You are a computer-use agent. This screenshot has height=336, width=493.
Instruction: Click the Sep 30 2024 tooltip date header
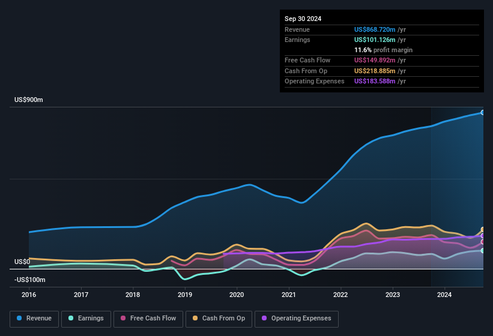(303, 19)
